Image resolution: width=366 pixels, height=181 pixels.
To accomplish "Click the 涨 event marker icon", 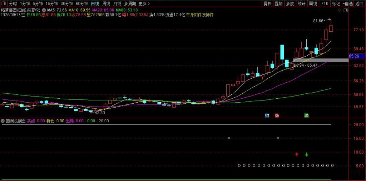I will tap(277, 115).
